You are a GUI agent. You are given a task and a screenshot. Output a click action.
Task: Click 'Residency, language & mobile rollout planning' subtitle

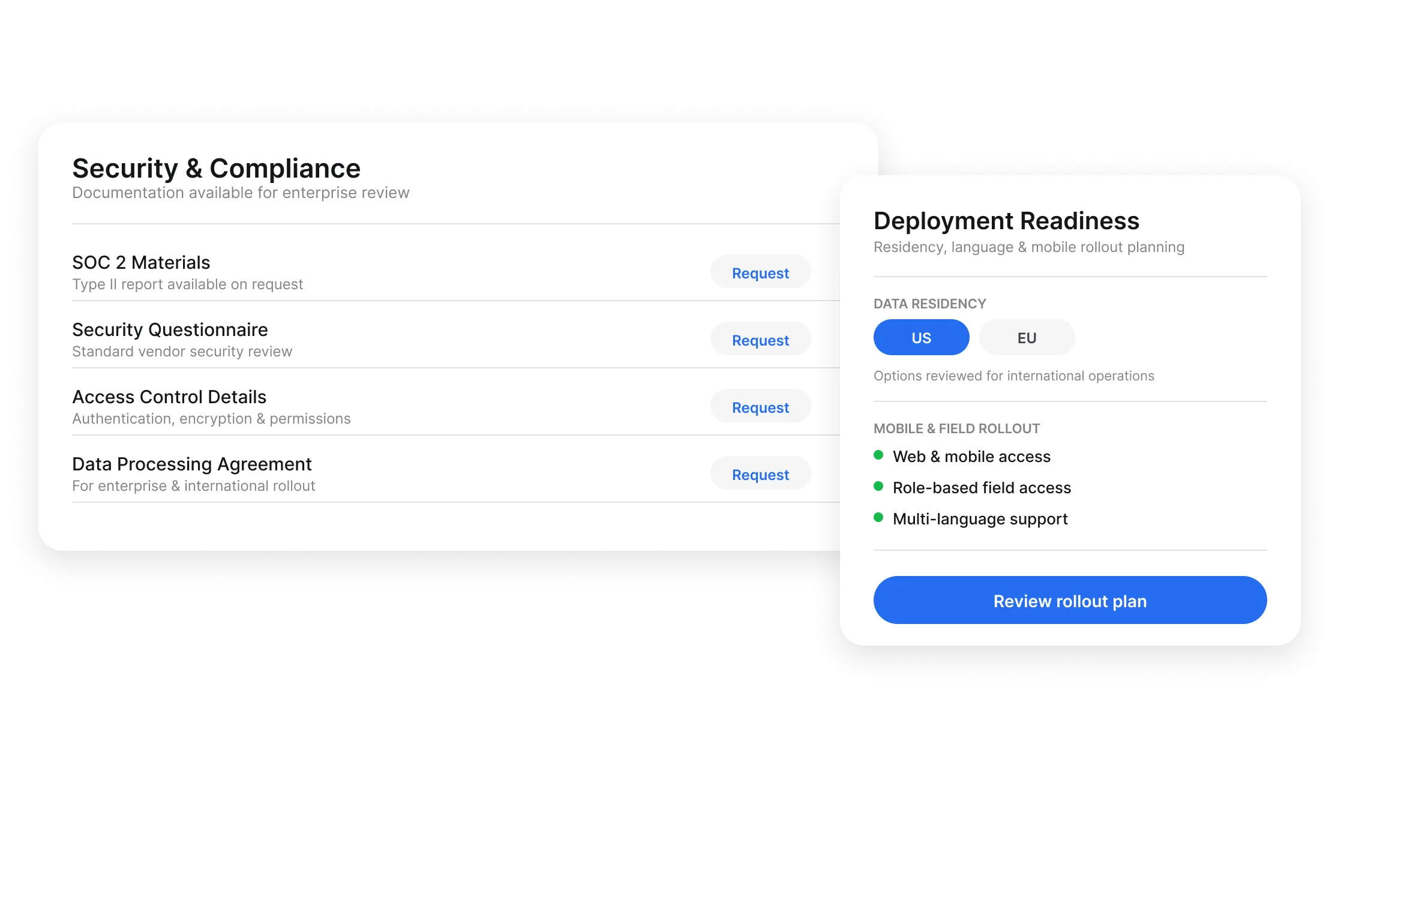pyautogui.click(x=1029, y=247)
